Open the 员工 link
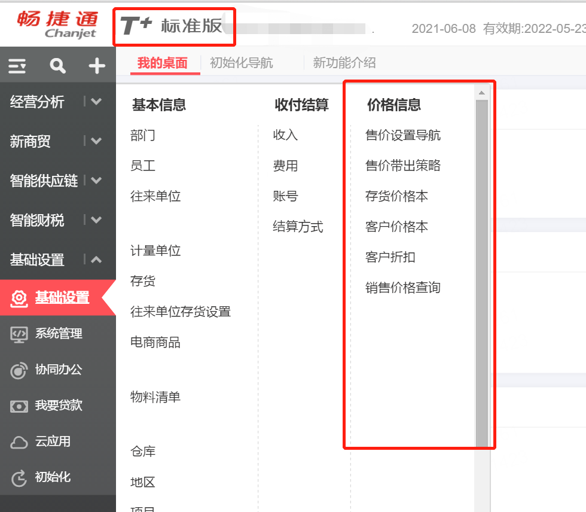586x512 pixels. (x=143, y=166)
